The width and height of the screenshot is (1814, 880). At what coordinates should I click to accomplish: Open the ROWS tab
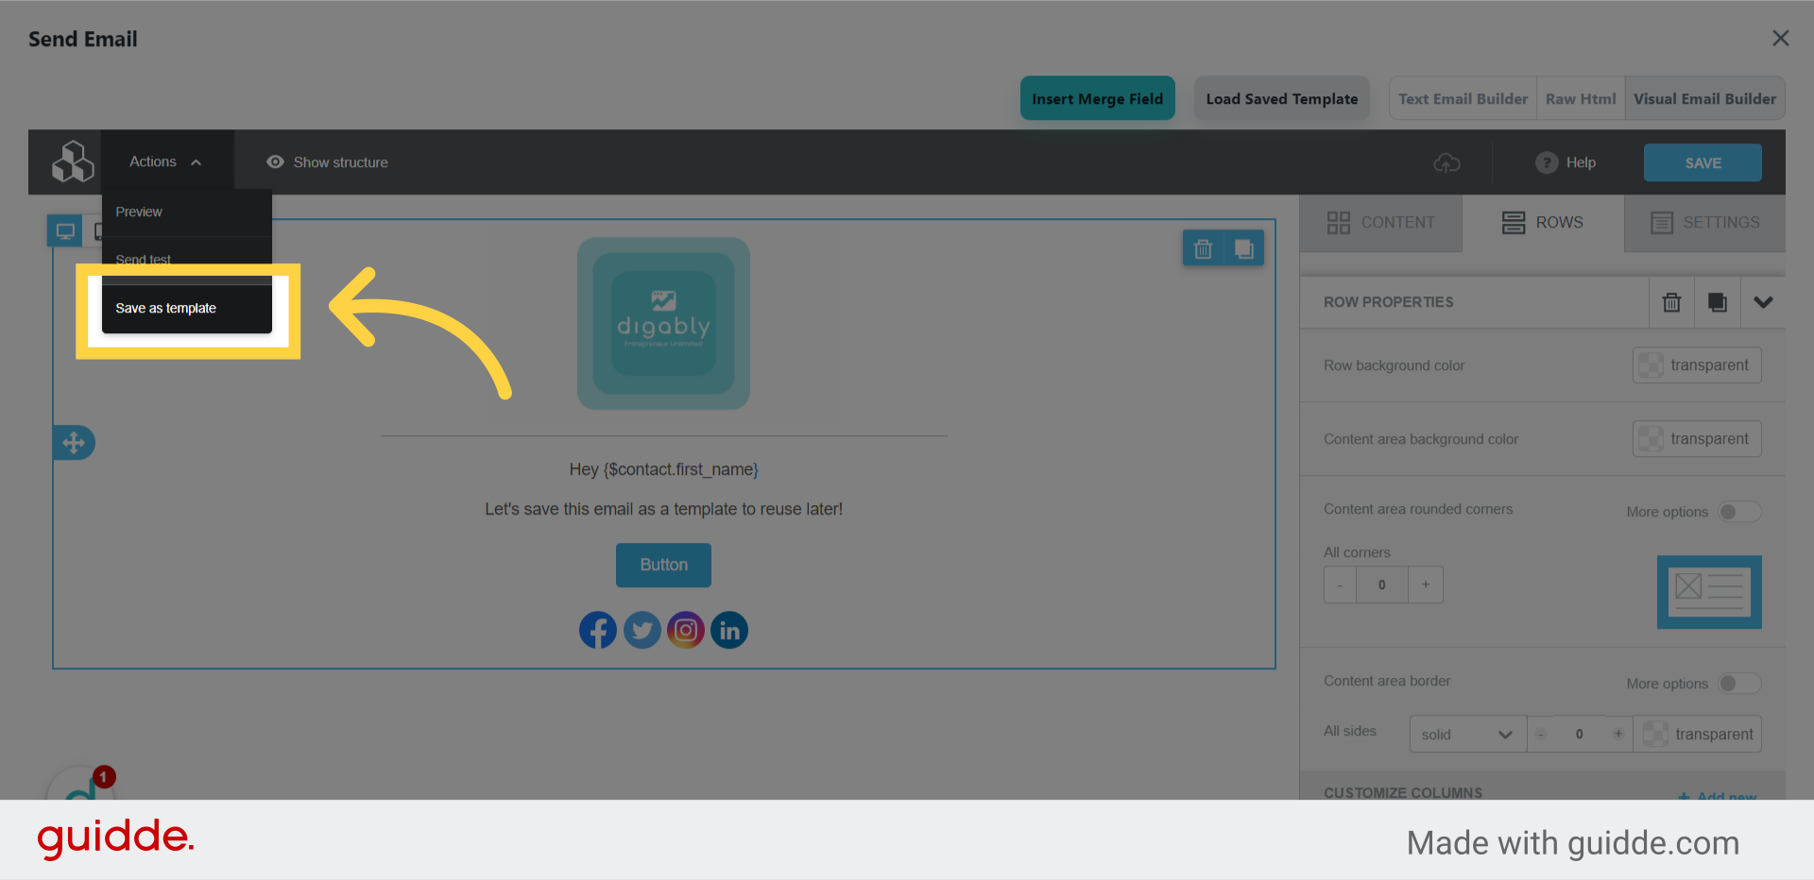click(x=1543, y=223)
